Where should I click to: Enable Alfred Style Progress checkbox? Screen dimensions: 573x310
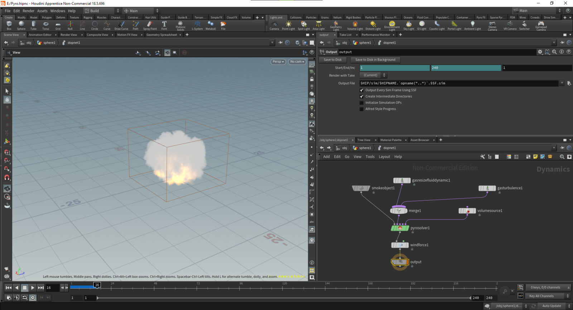[x=362, y=109]
